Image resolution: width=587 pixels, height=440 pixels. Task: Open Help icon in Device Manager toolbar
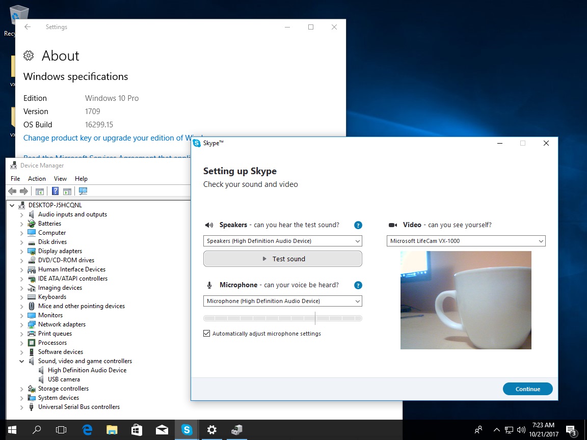(56, 191)
